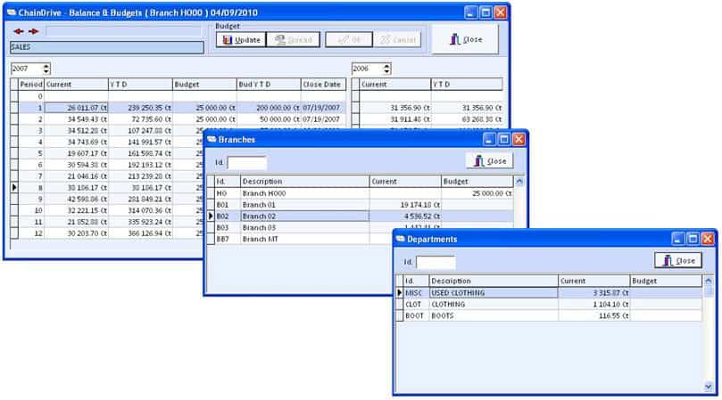The height and width of the screenshot is (400, 722).
Task: Click the 2006 year stepper arrows
Action: pos(386,69)
